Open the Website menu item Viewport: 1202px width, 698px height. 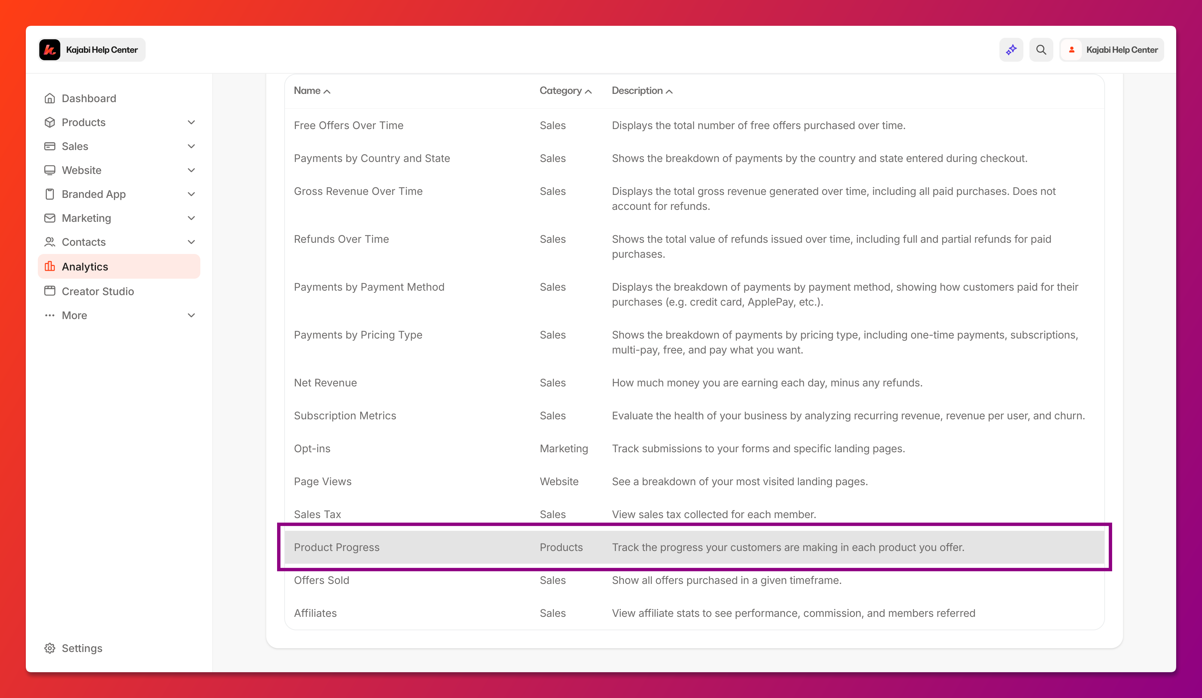pyautogui.click(x=82, y=170)
